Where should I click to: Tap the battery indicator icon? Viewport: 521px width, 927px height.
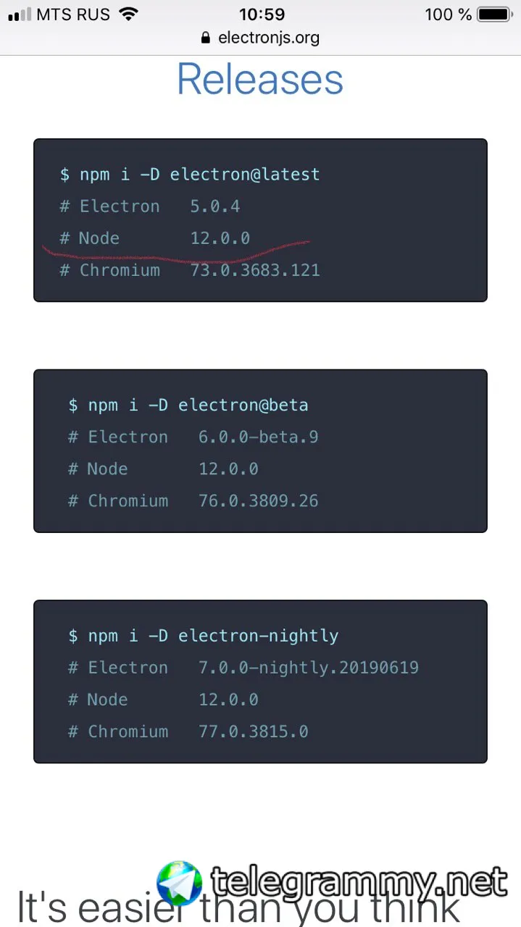point(494,14)
